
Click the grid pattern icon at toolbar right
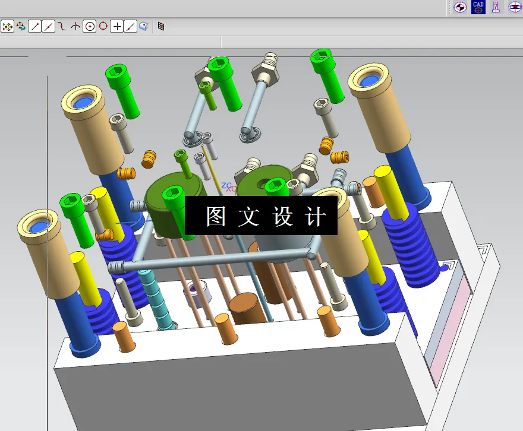160,26
